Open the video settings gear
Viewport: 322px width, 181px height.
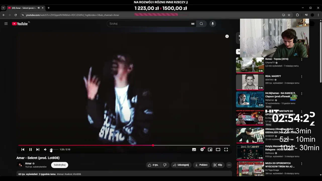tap(202, 150)
